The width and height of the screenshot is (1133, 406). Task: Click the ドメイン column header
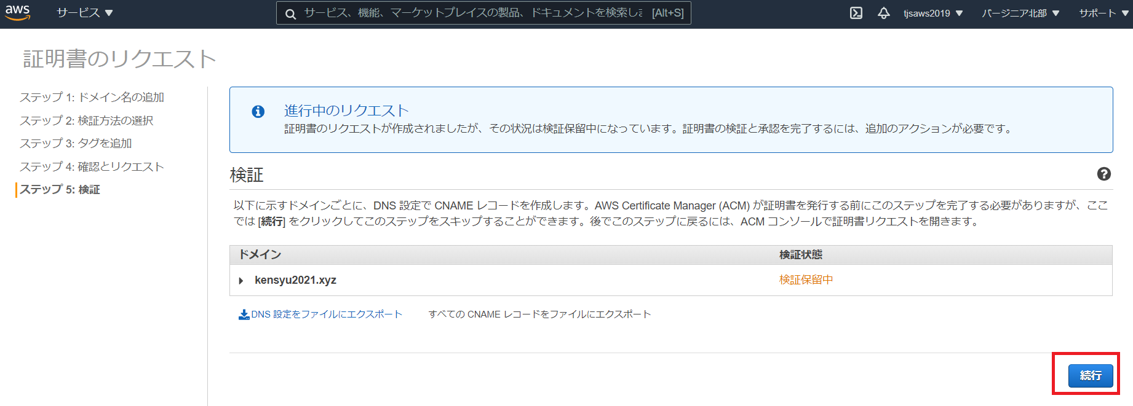(260, 254)
